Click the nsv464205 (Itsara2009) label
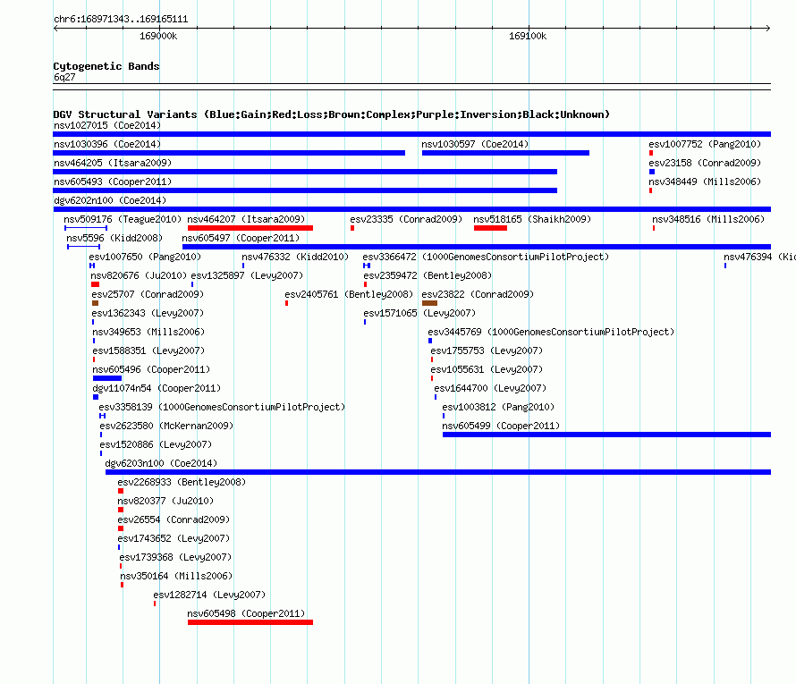 pyautogui.click(x=113, y=163)
